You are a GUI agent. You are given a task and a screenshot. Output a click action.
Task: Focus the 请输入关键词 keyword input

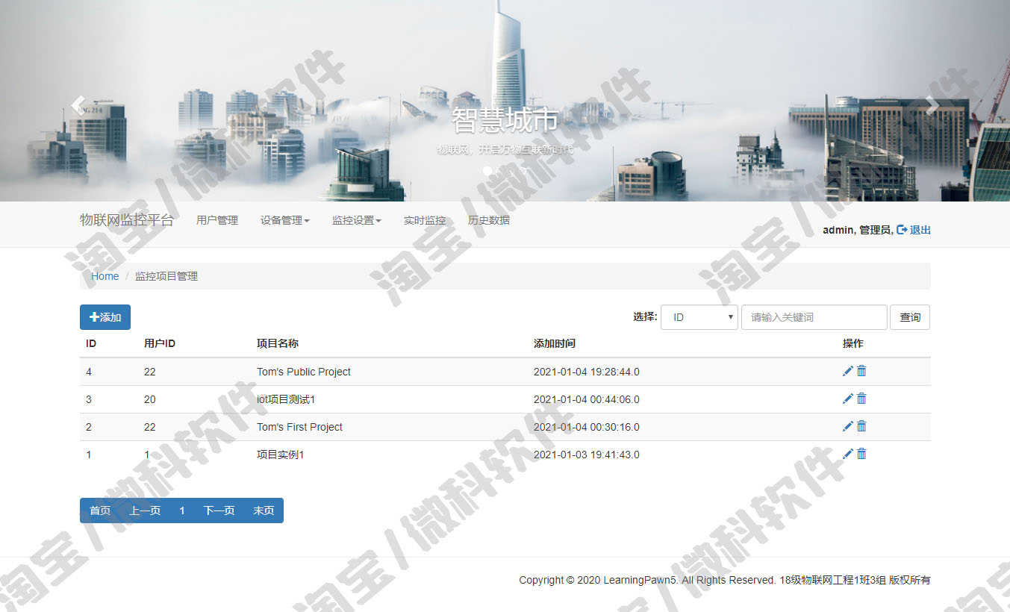tap(814, 317)
